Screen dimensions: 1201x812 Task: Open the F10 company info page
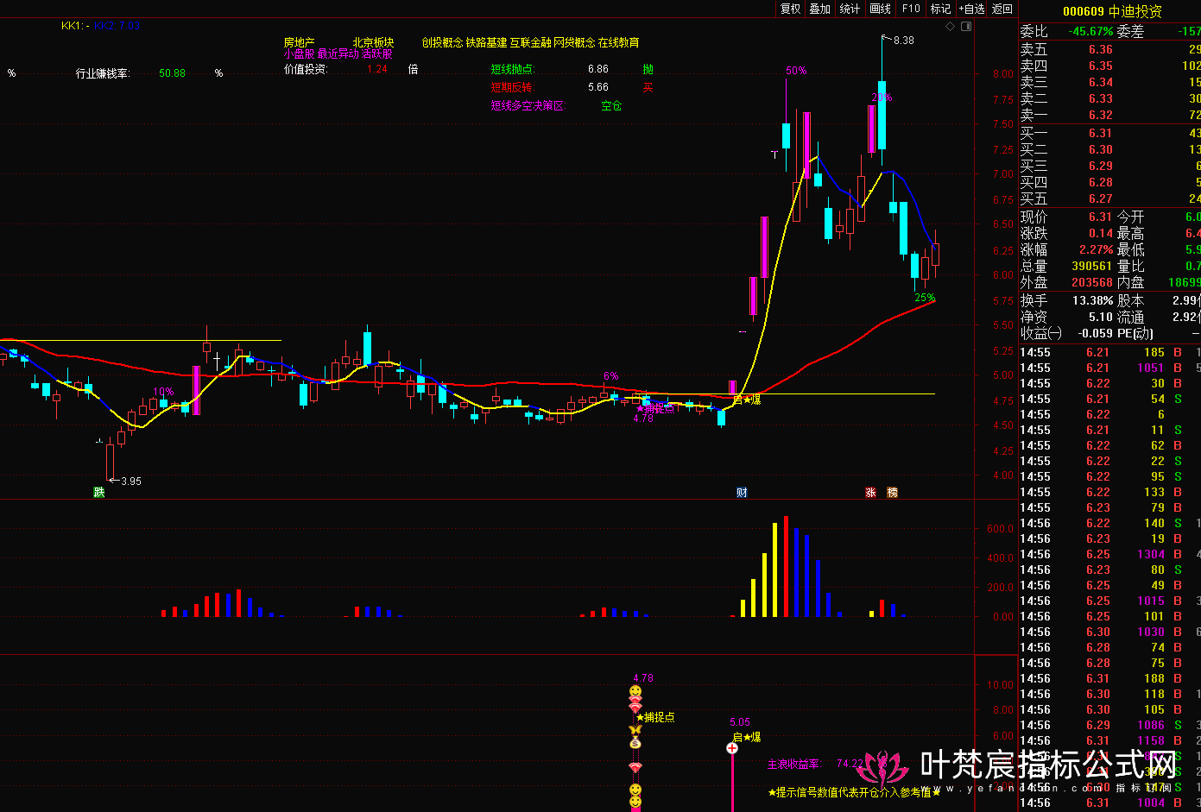(911, 9)
